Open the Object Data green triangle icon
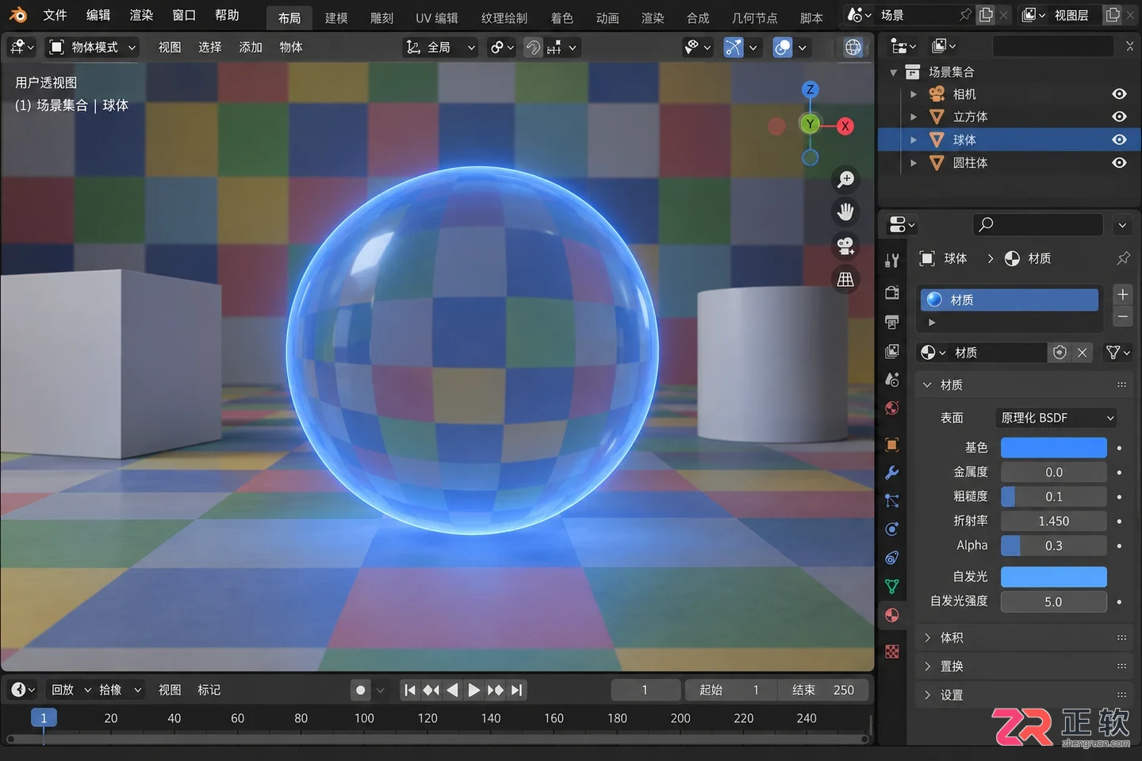Screen dimensions: 1142x761 (892, 586)
